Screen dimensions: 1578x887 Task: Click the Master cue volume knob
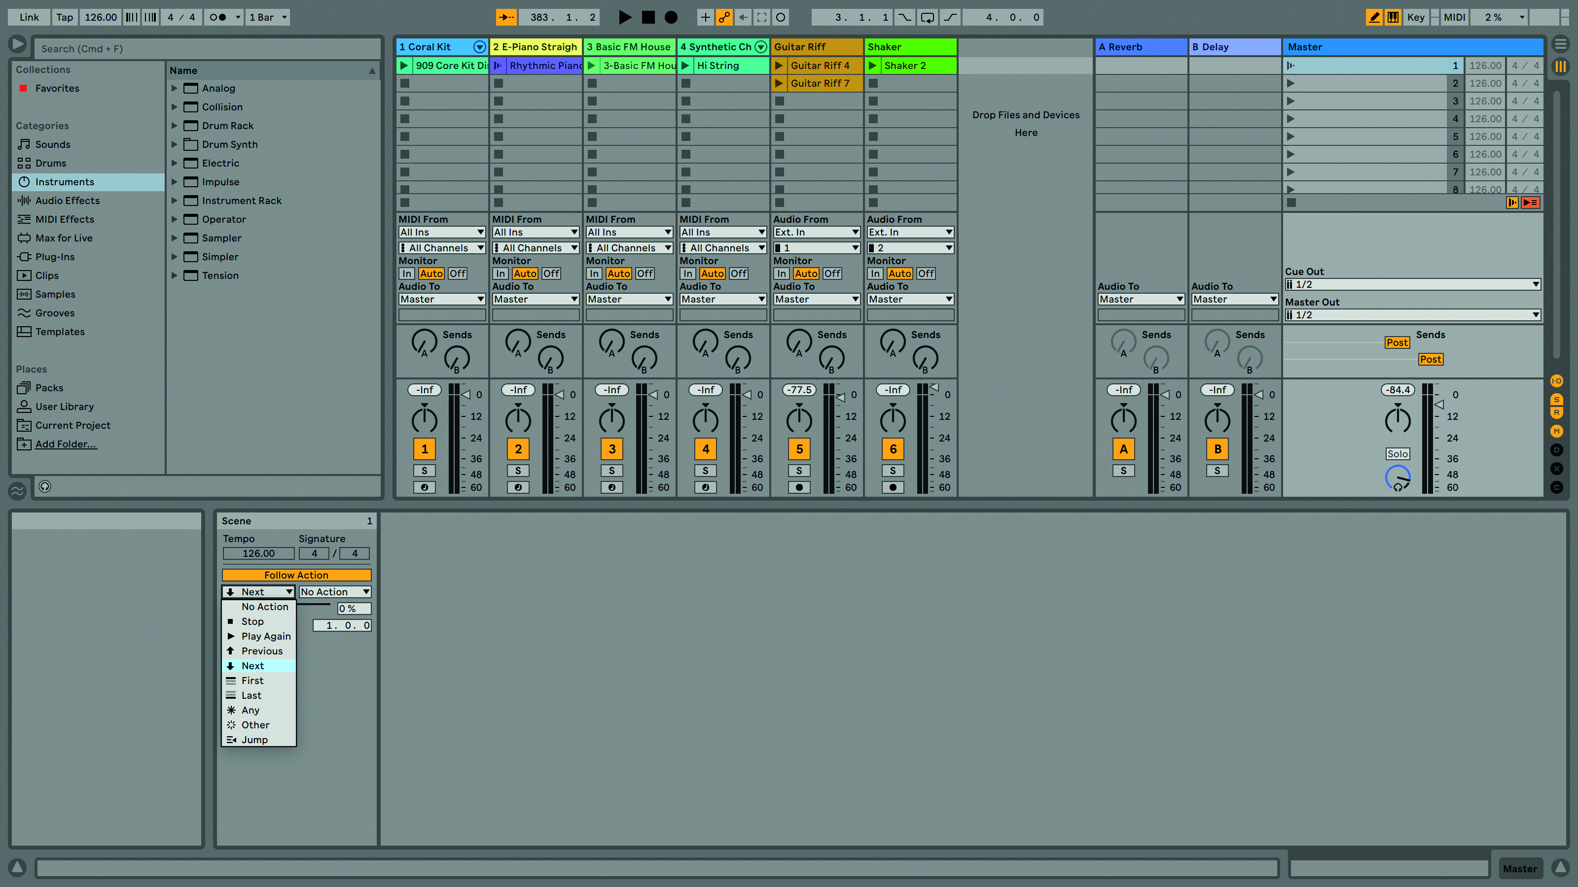click(1398, 478)
